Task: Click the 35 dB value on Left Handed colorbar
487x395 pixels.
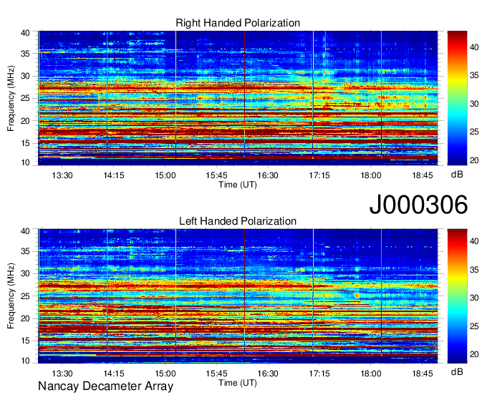Action: [x=474, y=270]
